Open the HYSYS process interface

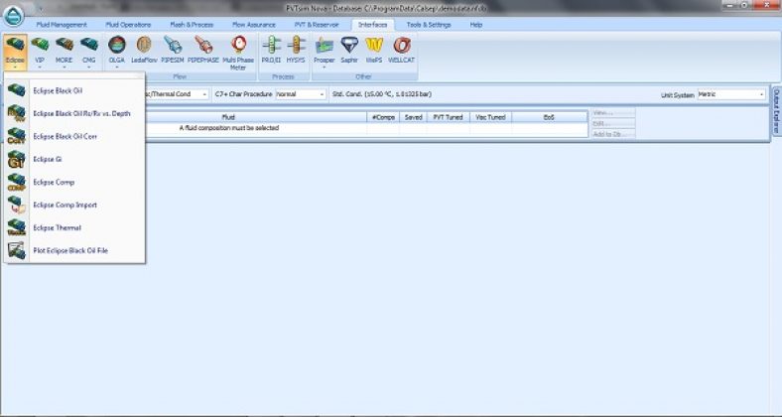pos(296,50)
